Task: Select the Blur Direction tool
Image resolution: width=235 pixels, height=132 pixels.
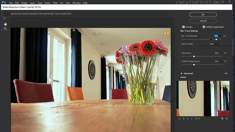Action: pos(5,18)
